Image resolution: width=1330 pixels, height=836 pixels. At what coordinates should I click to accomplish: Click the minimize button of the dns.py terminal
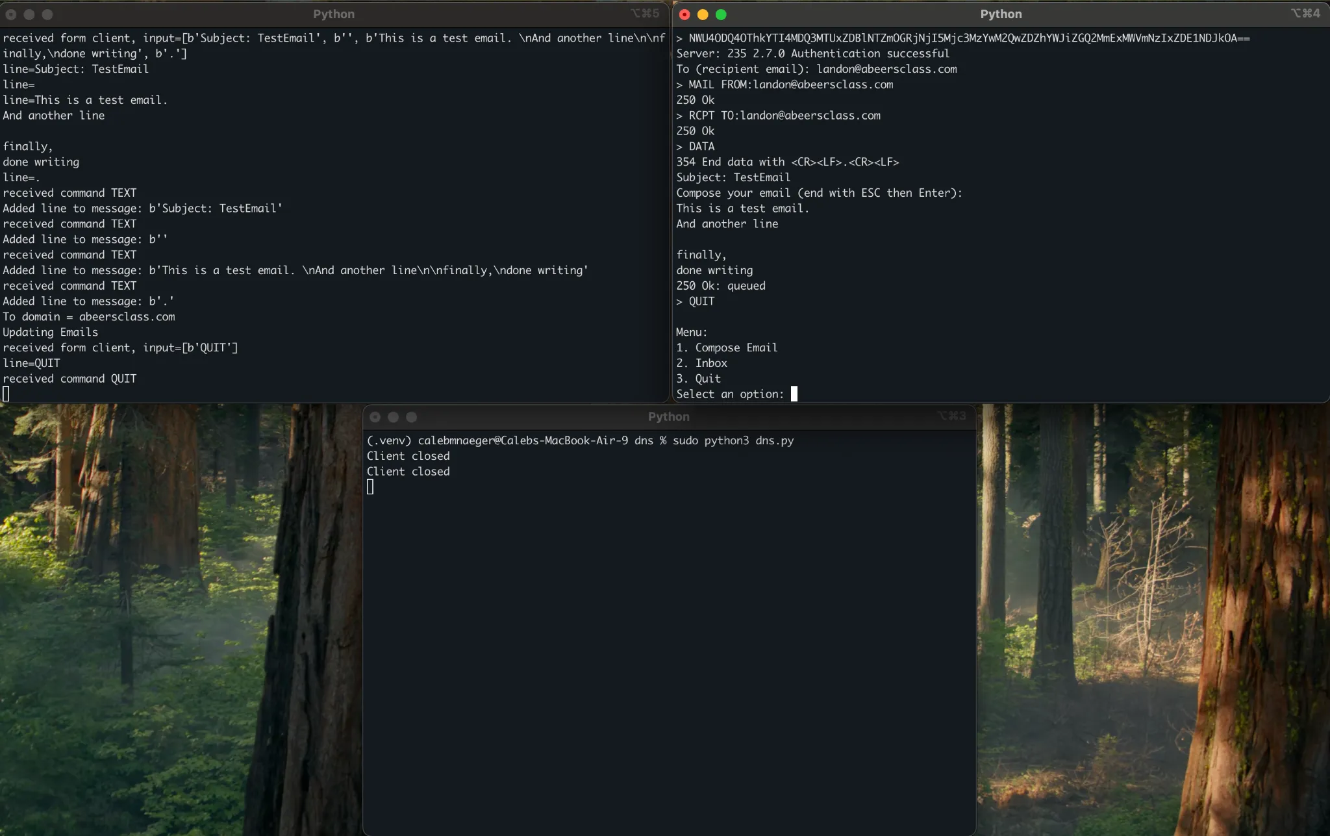(x=393, y=417)
